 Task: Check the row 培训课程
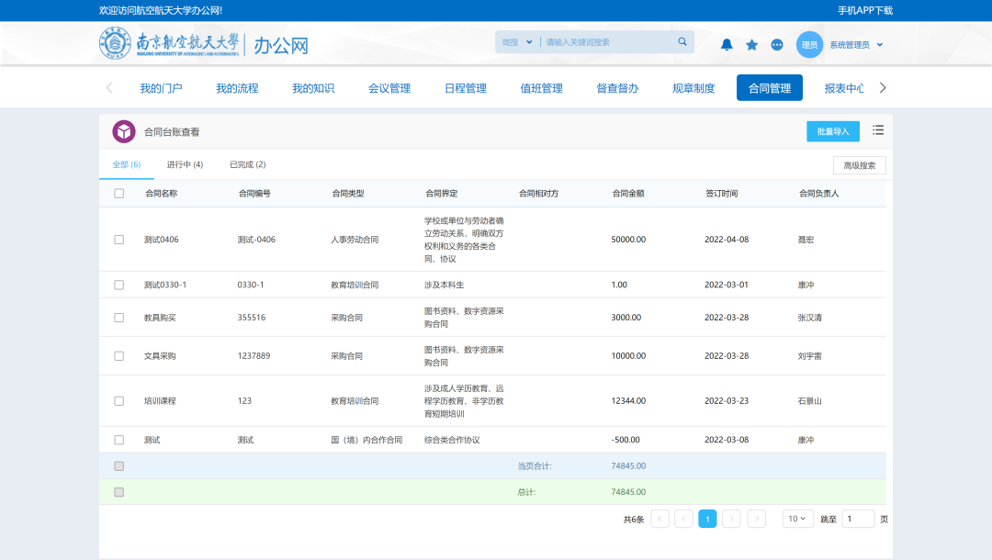tap(118, 401)
